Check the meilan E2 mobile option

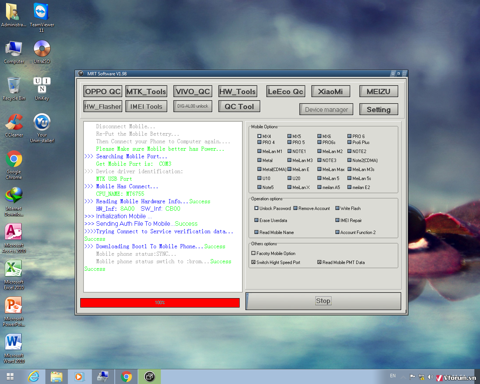coord(349,187)
